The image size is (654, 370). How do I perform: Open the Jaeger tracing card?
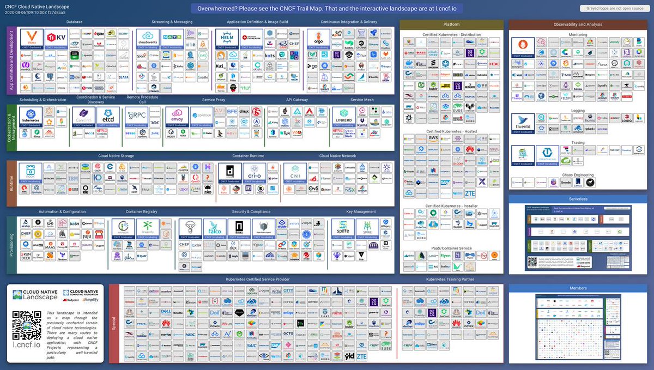pos(523,156)
